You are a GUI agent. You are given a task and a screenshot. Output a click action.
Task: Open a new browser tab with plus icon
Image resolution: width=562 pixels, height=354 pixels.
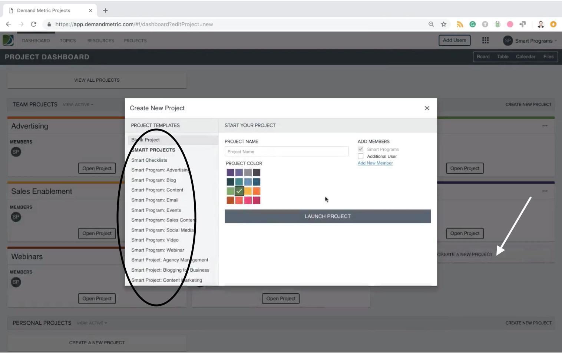click(x=105, y=10)
